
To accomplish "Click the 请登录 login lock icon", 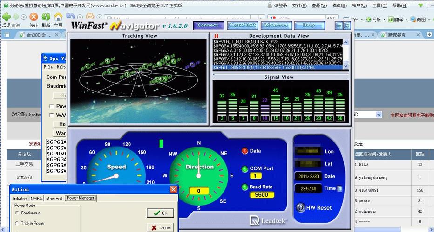I will coord(270,6).
